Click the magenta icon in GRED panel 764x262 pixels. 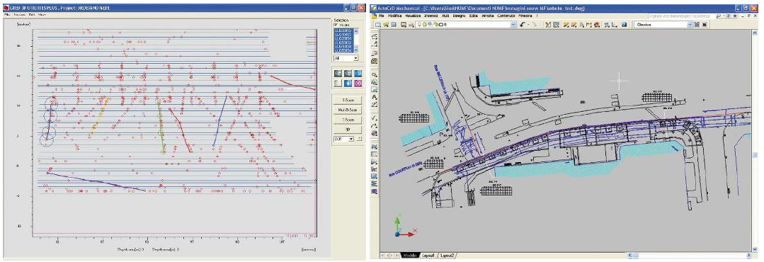pos(358,84)
